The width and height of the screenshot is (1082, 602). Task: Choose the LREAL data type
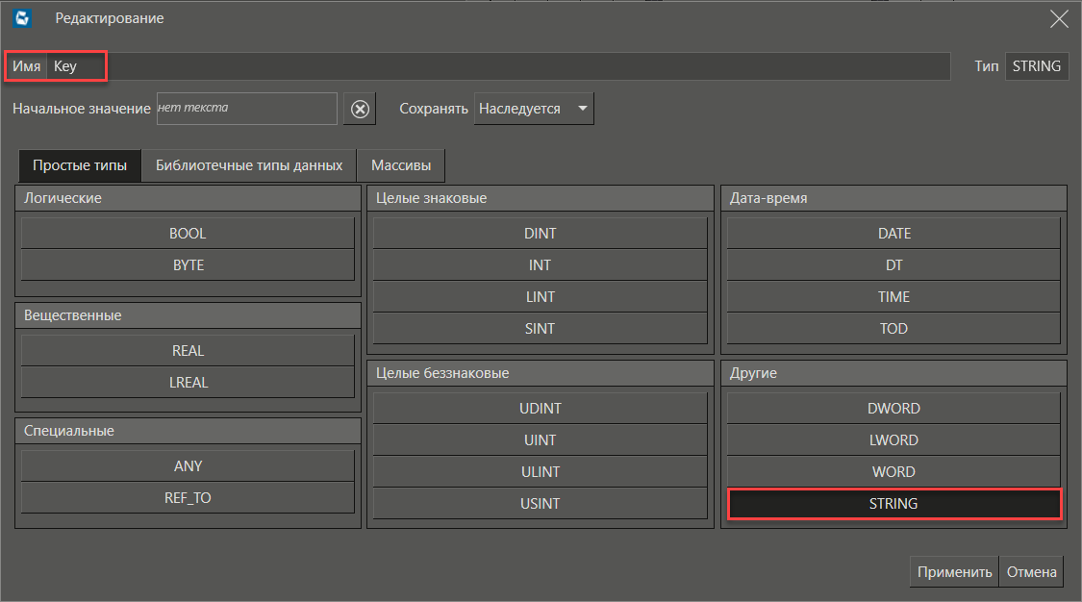(x=188, y=382)
